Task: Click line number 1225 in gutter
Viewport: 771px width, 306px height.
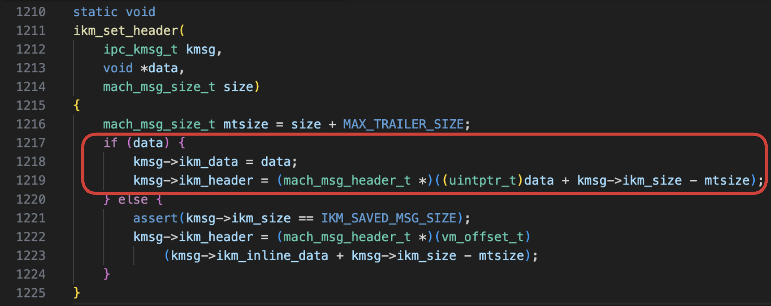Action: pyautogui.click(x=31, y=293)
